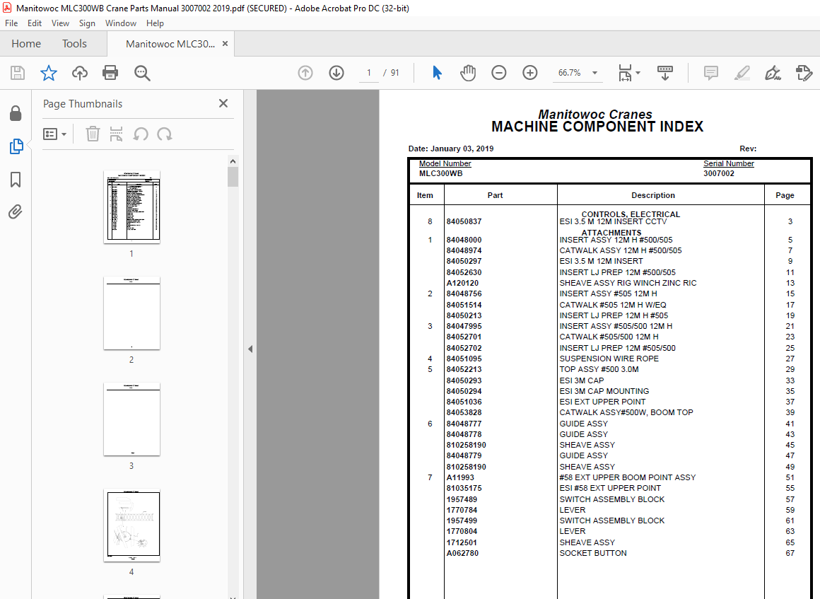Close the Page Thumbnails panel
The image size is (820, 599).
point(223,103)
